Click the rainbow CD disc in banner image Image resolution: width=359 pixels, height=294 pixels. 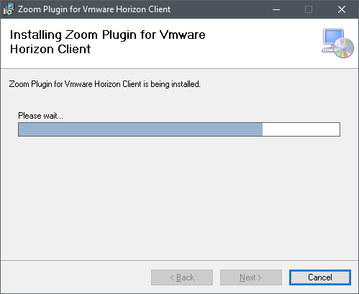tap(344, 47)
